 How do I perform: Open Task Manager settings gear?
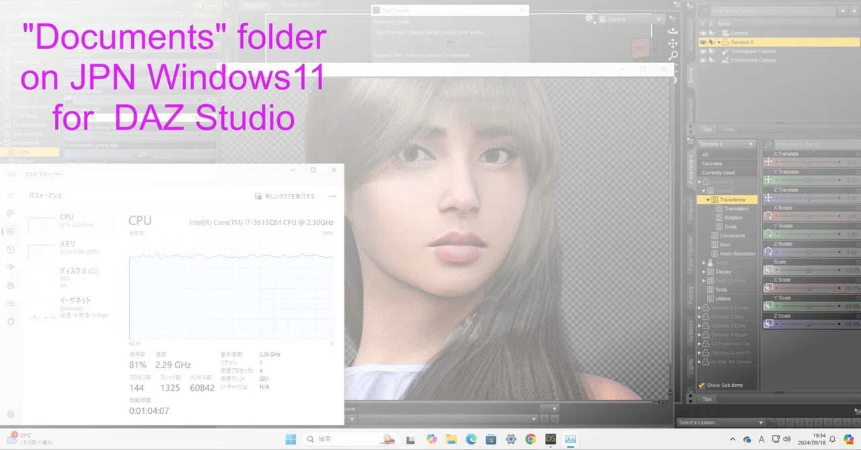tap(11, 414)
